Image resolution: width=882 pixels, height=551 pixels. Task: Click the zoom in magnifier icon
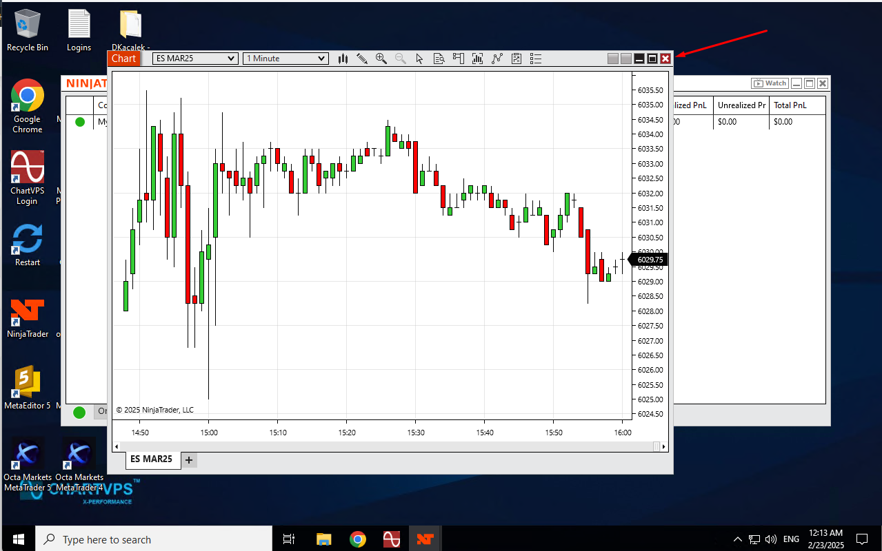(x=381, y=59)
